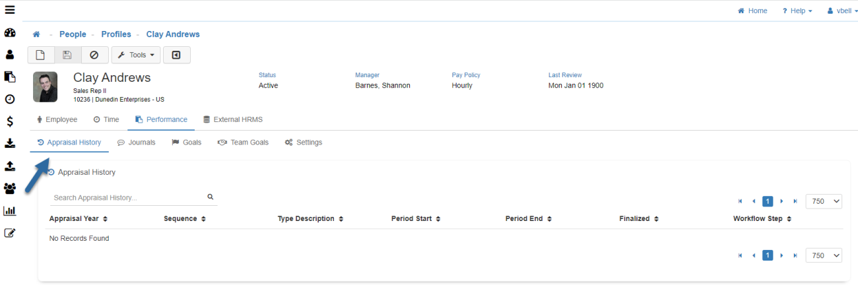Switch to the Journals tab
The width and height of the screenshot is (858, 285).
point(136,142)
